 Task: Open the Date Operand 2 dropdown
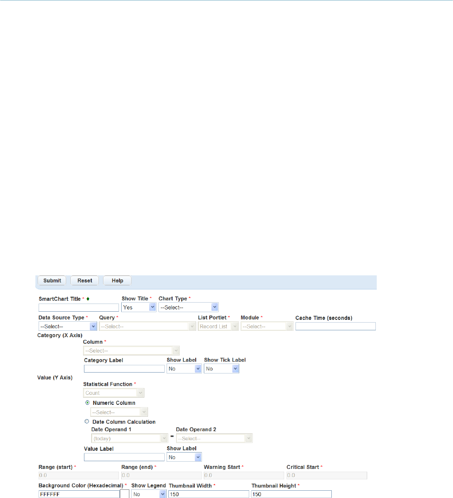pos(214,438)
